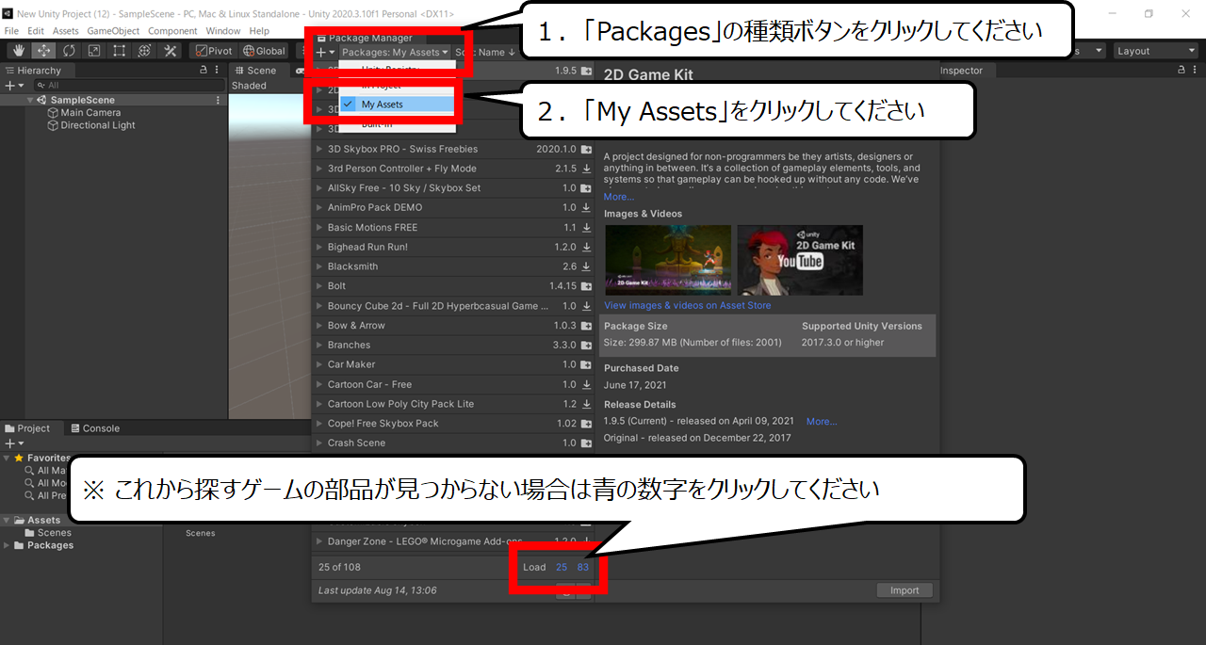1206x645 pixels.
Task: Click import icon for Branches
Action: pos(586,346)
